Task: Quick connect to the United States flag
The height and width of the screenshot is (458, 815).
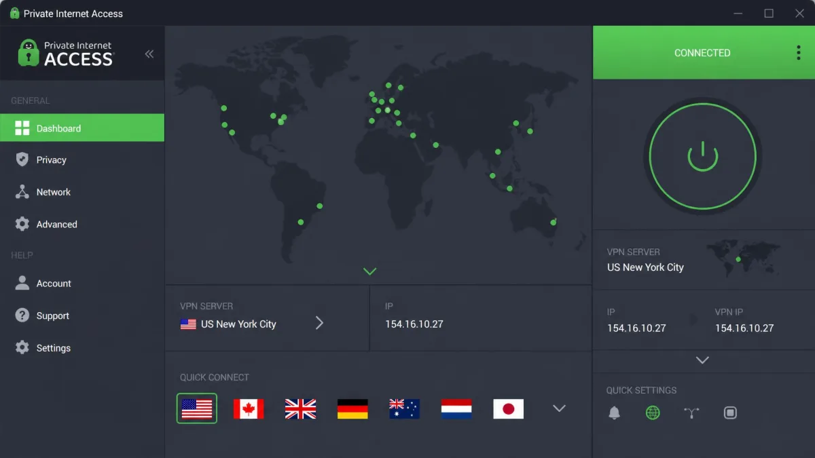Action: click(197, 408)
